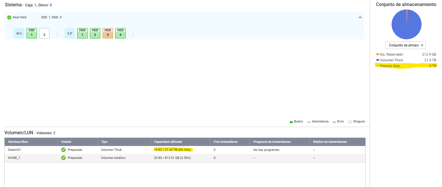Open the Conjunto de almacenamiento dropdown
Screen dimensions: 442x187
coord(405,45)
